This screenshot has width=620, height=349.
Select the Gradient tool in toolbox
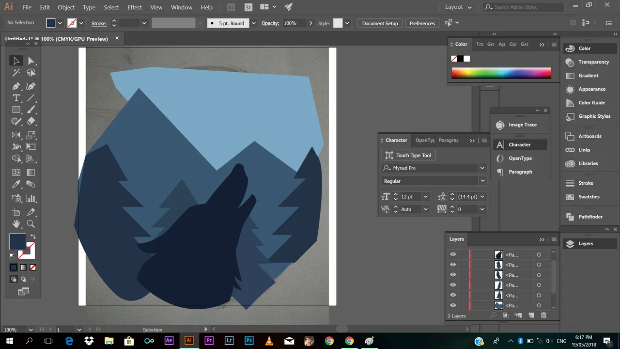click(x=31, y=173)
